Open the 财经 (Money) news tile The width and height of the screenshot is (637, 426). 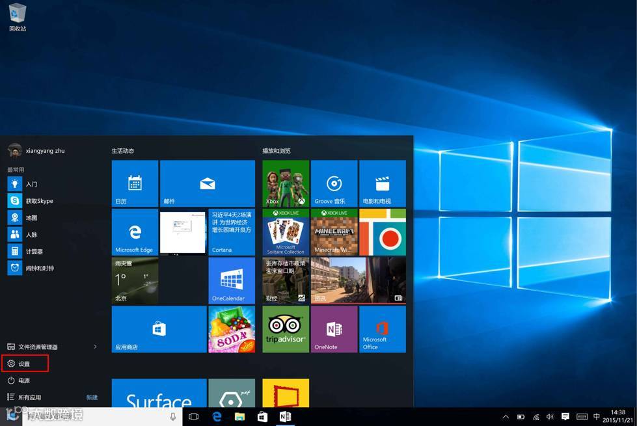tap(286, 280)
